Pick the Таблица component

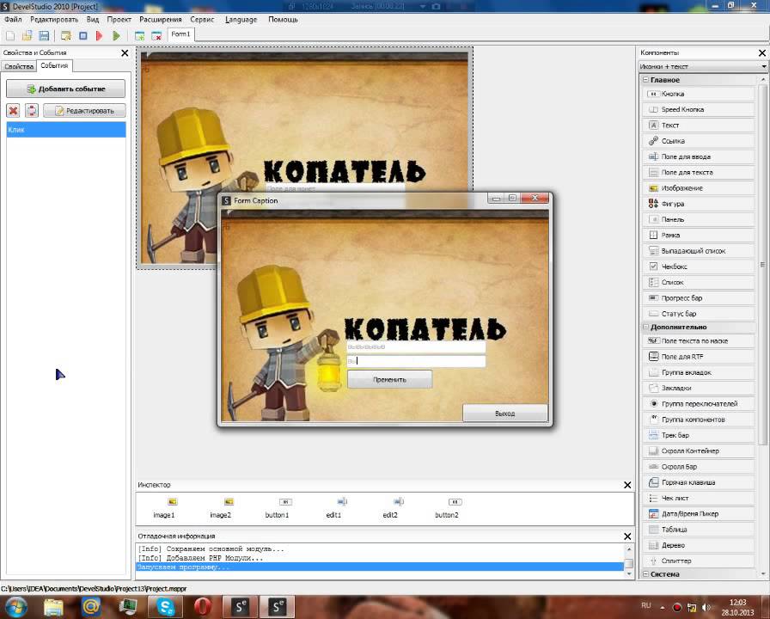pos(699,530)
